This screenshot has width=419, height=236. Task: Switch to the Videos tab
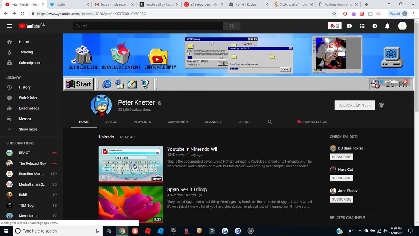pos(111,122)
